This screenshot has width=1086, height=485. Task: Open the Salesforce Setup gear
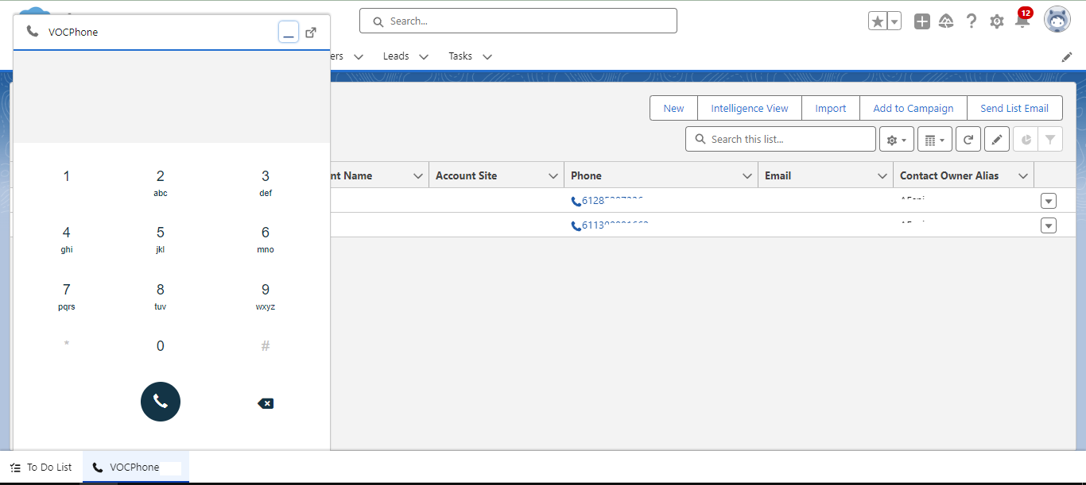[x=996, y=21]
